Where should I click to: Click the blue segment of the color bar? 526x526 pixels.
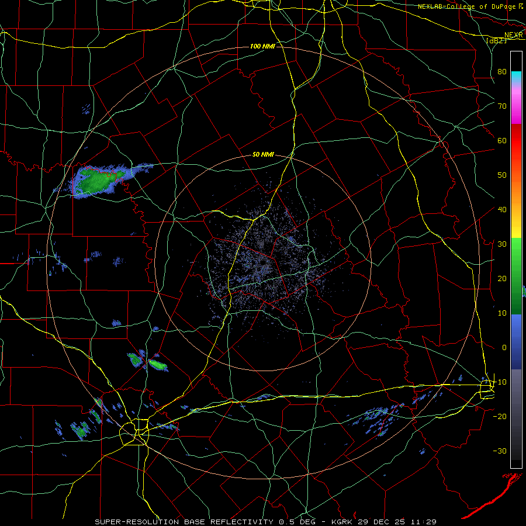pos(516,342)
